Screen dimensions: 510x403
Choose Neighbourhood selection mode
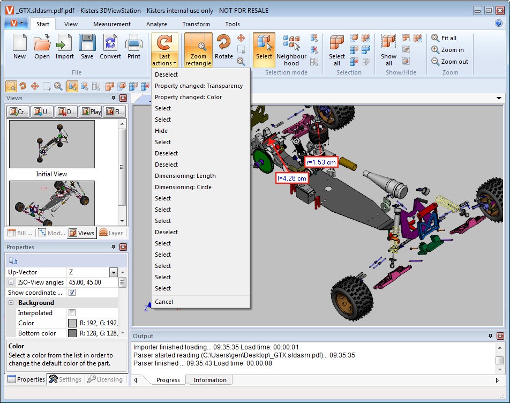pos(291,50)
